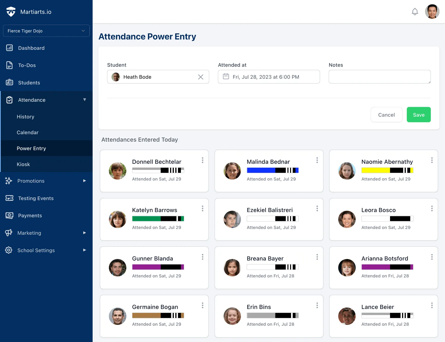Open the Fierce Tiger Dojo selector

click(x=46, y=31)
